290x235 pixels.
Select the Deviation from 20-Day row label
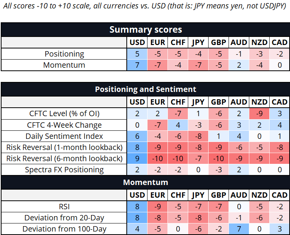point(65,218)
